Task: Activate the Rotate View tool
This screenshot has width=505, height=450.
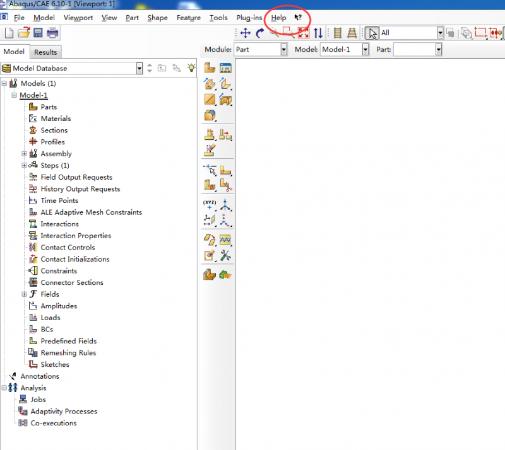Action: click(259, 33)
